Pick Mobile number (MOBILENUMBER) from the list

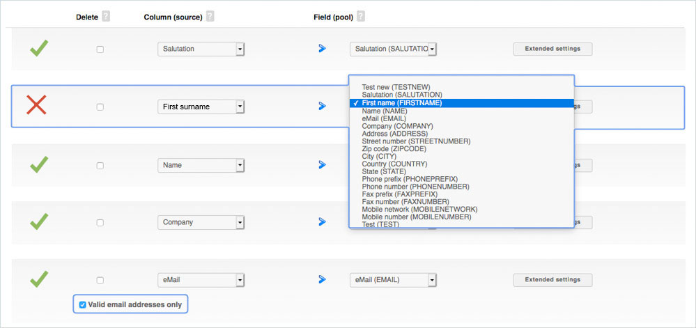[417, 217]
